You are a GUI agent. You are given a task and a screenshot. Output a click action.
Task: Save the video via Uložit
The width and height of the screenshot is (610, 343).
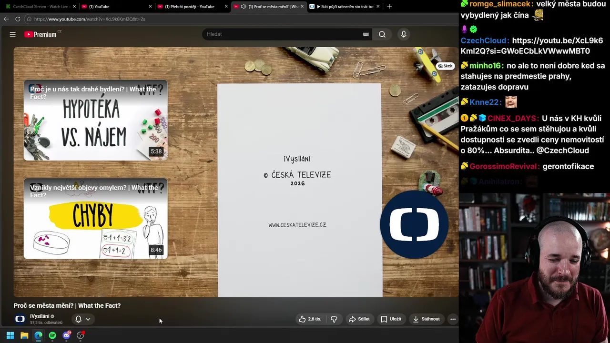[x=391, y=319]
